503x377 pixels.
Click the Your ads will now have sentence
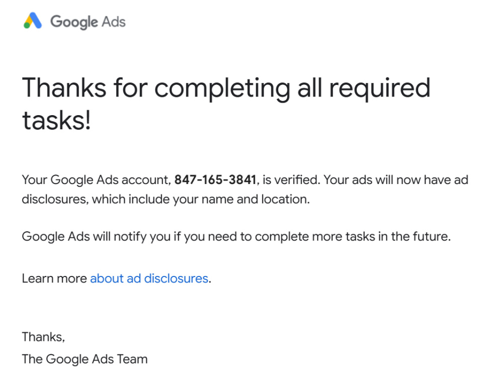click(x=396, y=180)
